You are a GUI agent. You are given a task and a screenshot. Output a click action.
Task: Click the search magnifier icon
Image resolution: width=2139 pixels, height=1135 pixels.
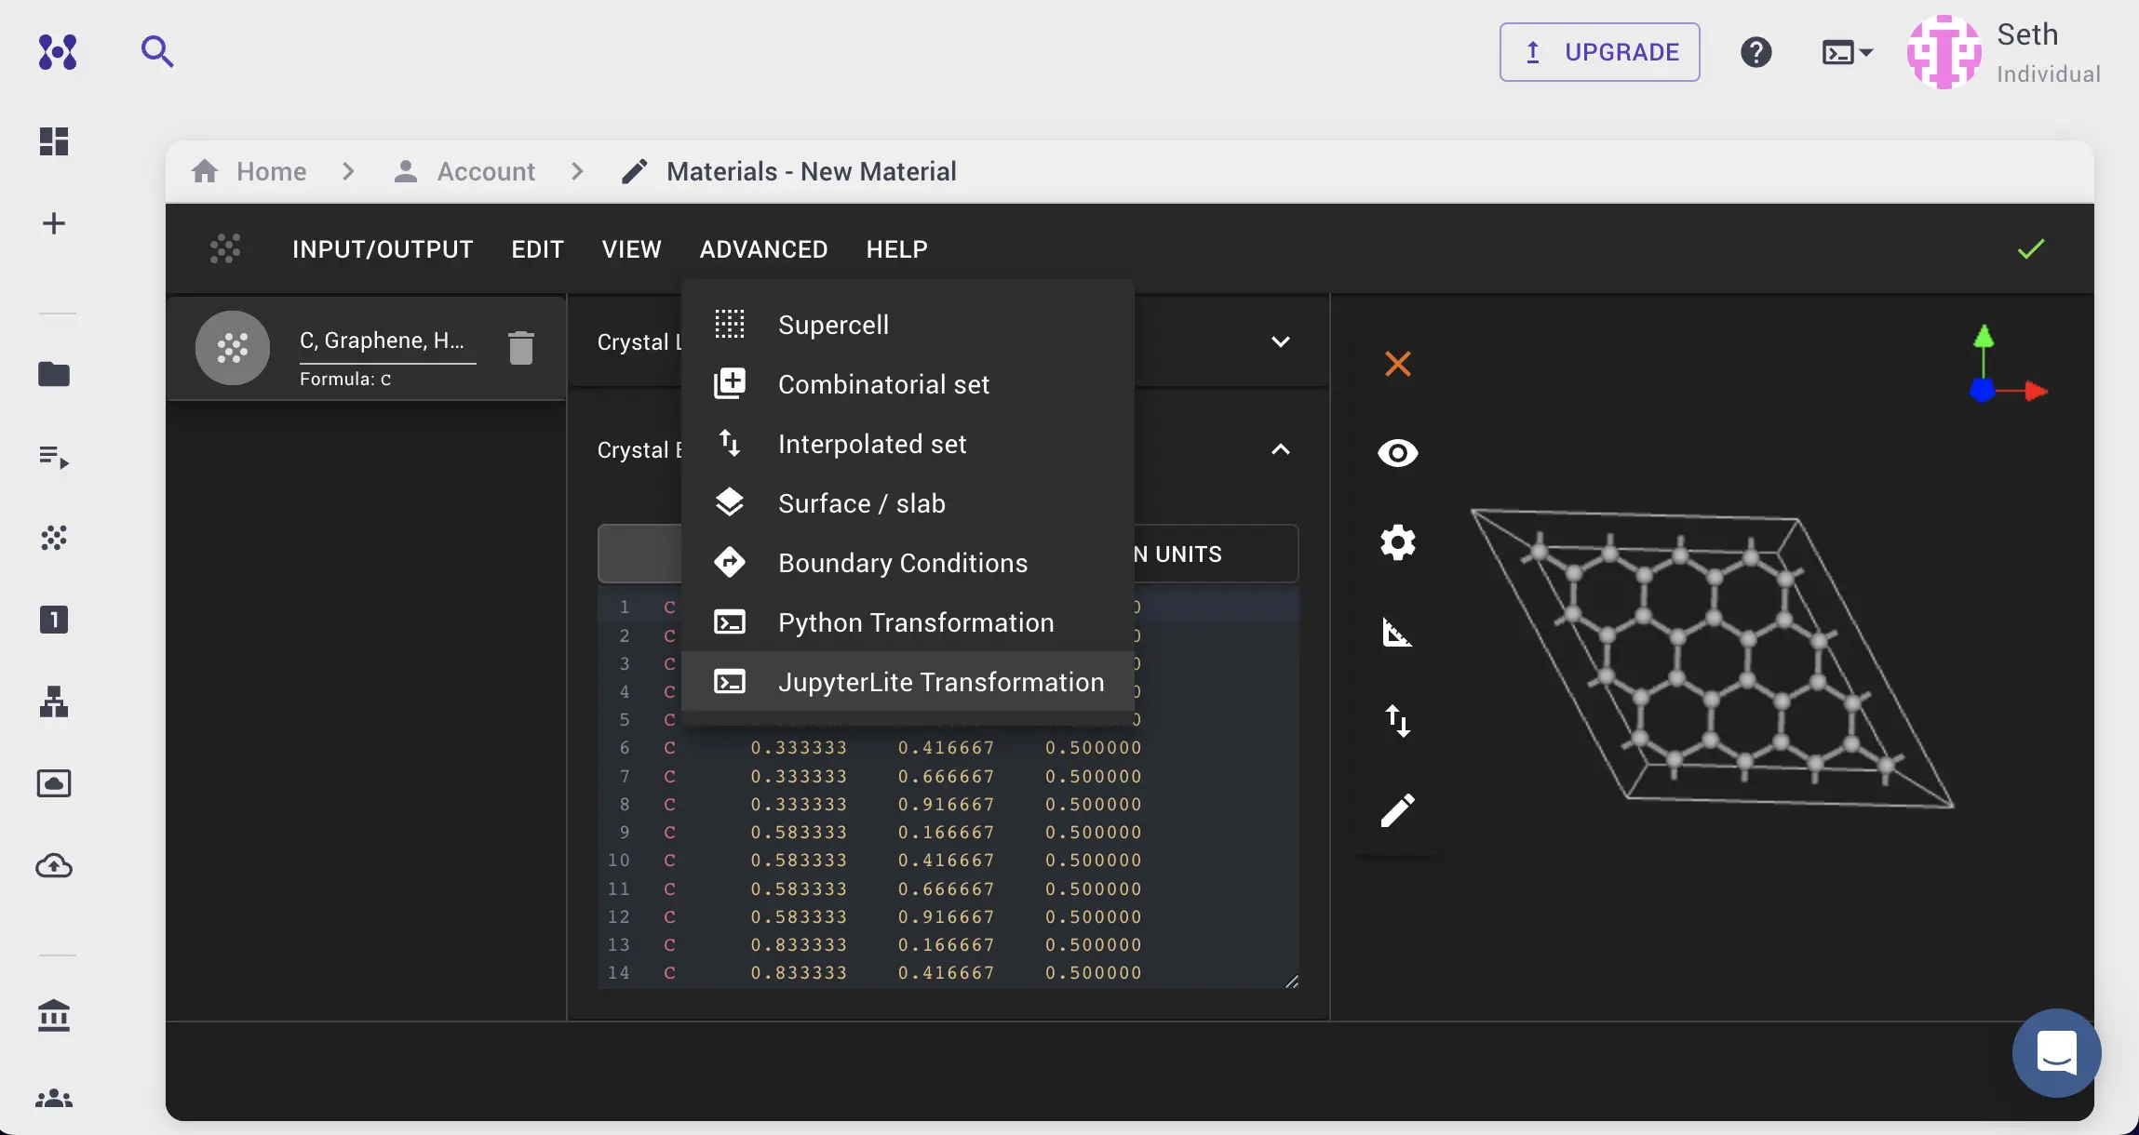[156, 51]
